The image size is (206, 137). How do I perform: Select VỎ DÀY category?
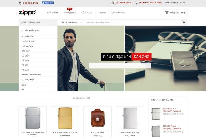pyautogui.click(x=25, y=65)
